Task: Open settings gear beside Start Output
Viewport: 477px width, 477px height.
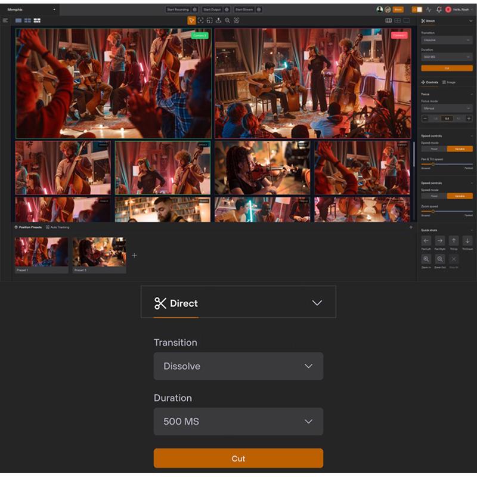Action: pos(227,10)
